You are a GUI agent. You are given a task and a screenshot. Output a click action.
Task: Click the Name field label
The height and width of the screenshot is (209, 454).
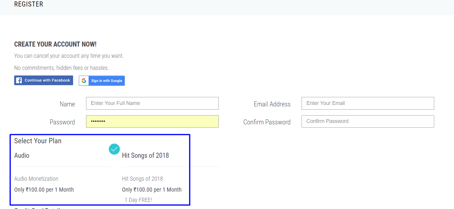tap(67, 104)
